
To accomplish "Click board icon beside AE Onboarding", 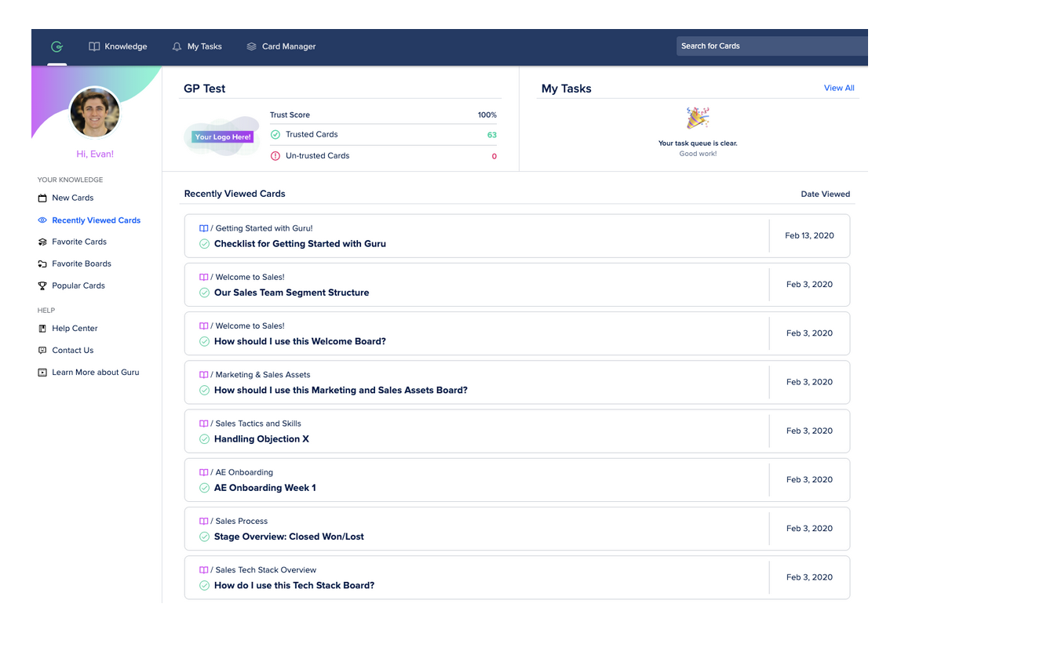I will click(203, 472).
